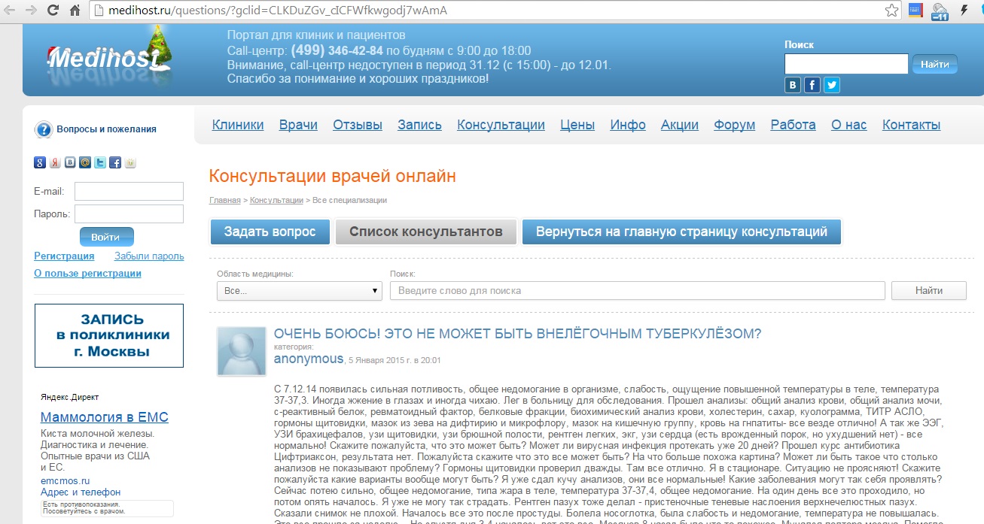Click Найти button beside consultation search
The image size is (984, 524).
929,291
